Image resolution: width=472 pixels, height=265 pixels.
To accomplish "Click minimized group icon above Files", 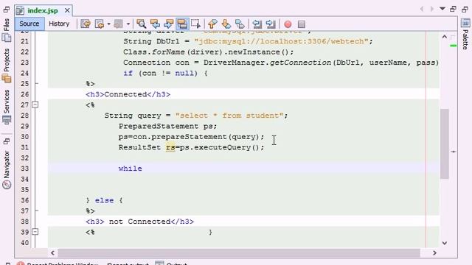I will 7,10.
